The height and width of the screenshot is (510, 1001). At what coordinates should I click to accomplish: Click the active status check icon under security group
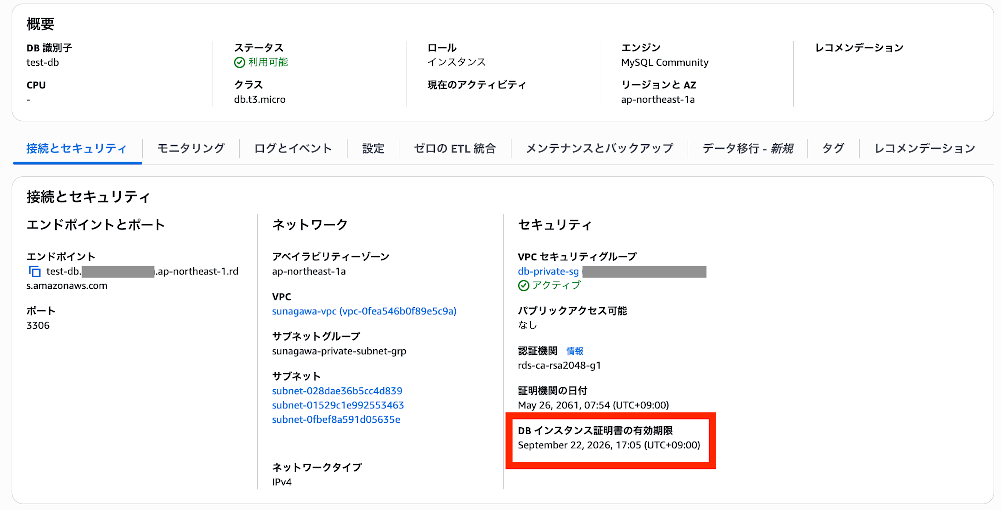pyautogui.click(x=524, y=286)
